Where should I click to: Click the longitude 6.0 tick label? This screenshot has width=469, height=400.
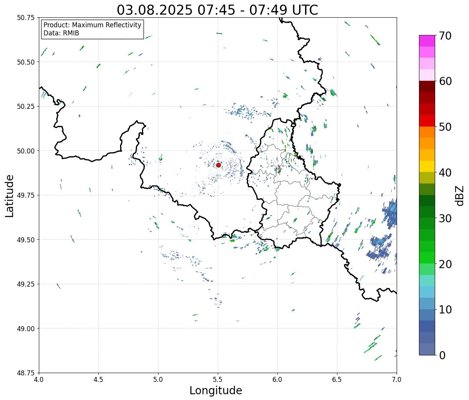[277, 380]
